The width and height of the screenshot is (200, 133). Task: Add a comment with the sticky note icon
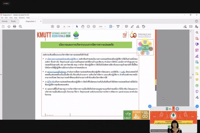click(x=126, y=26)
